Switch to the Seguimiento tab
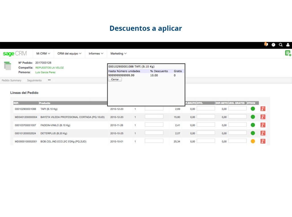This screenshot has height=217, width=292. click(x=34, y=80)
